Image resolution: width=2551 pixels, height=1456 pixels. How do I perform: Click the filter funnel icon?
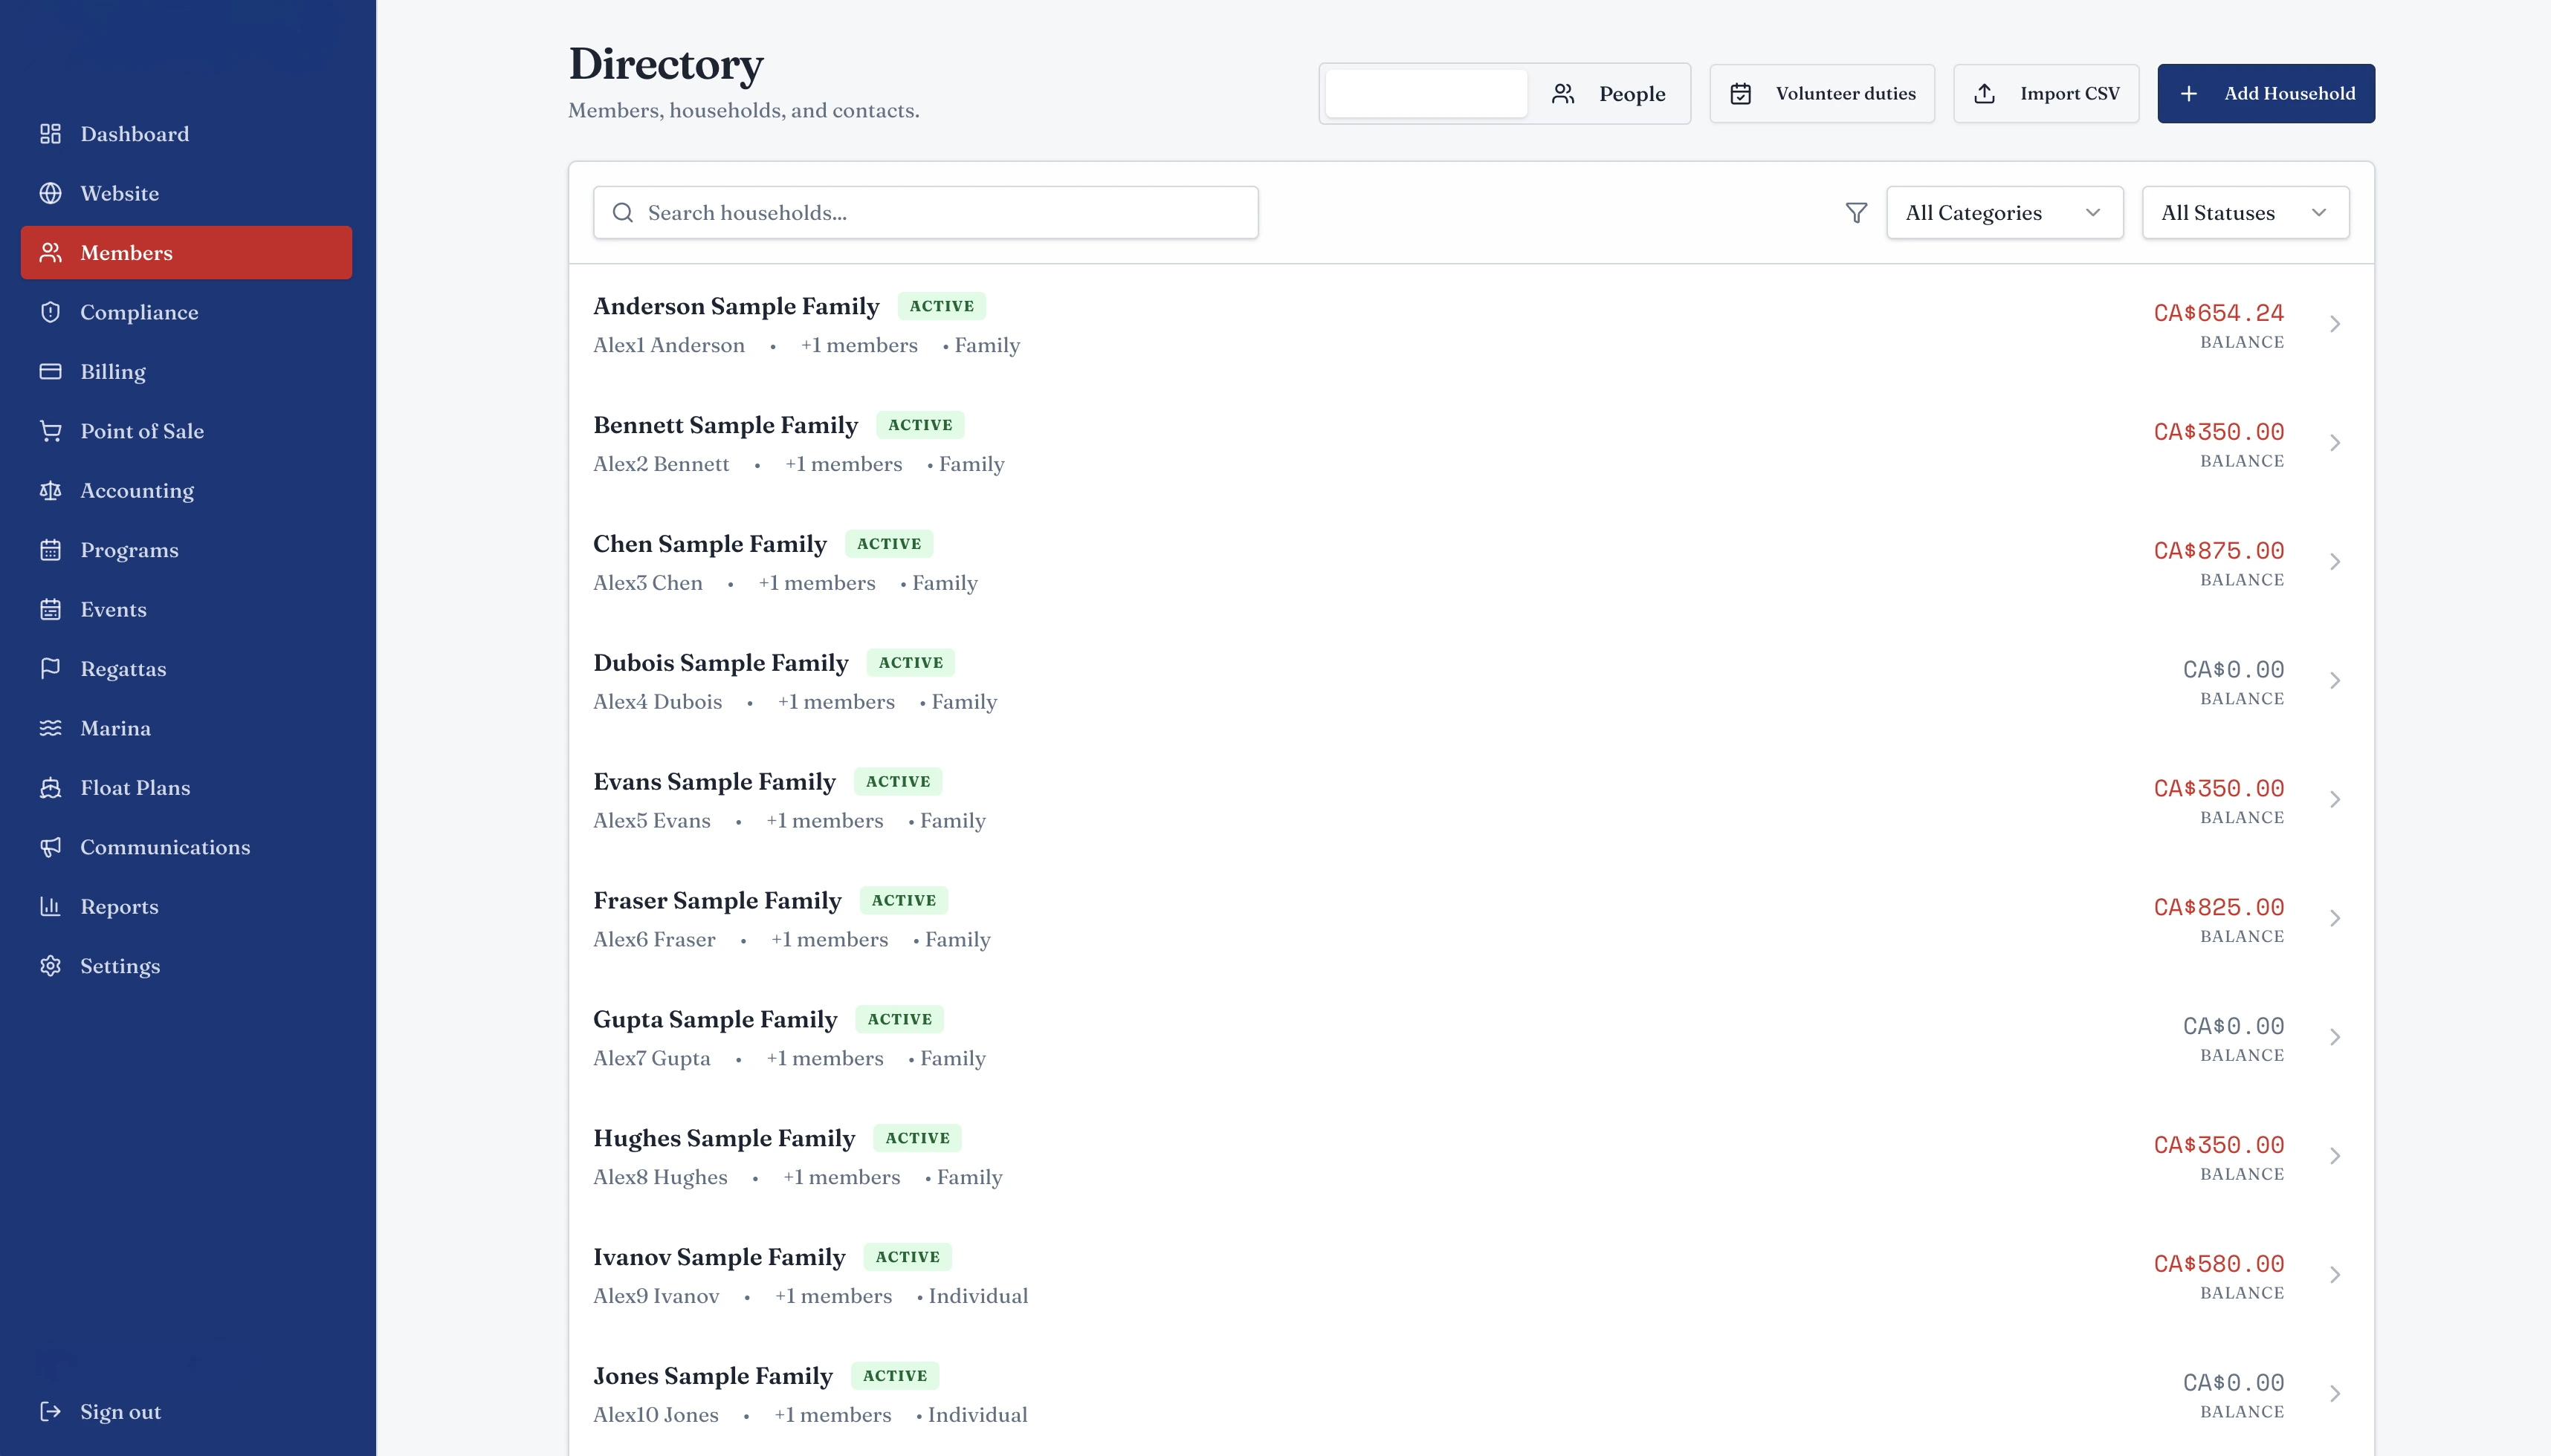1856,212
